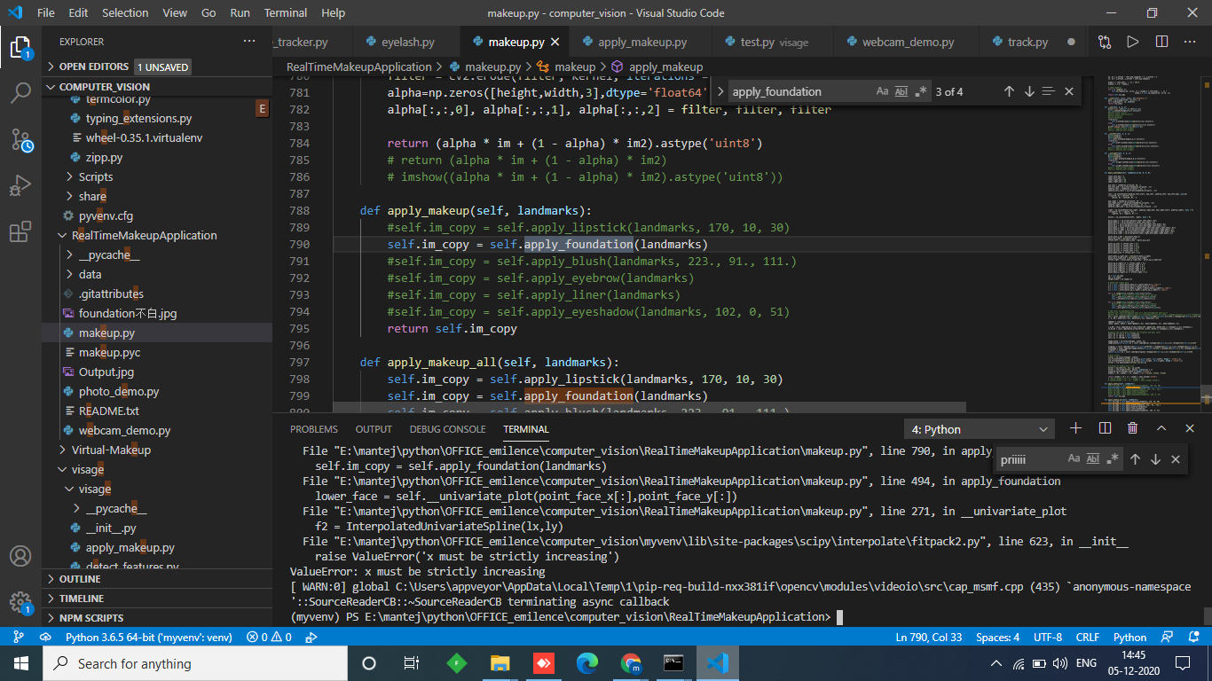Go to next match in terminal find

tap(1155, 459)
